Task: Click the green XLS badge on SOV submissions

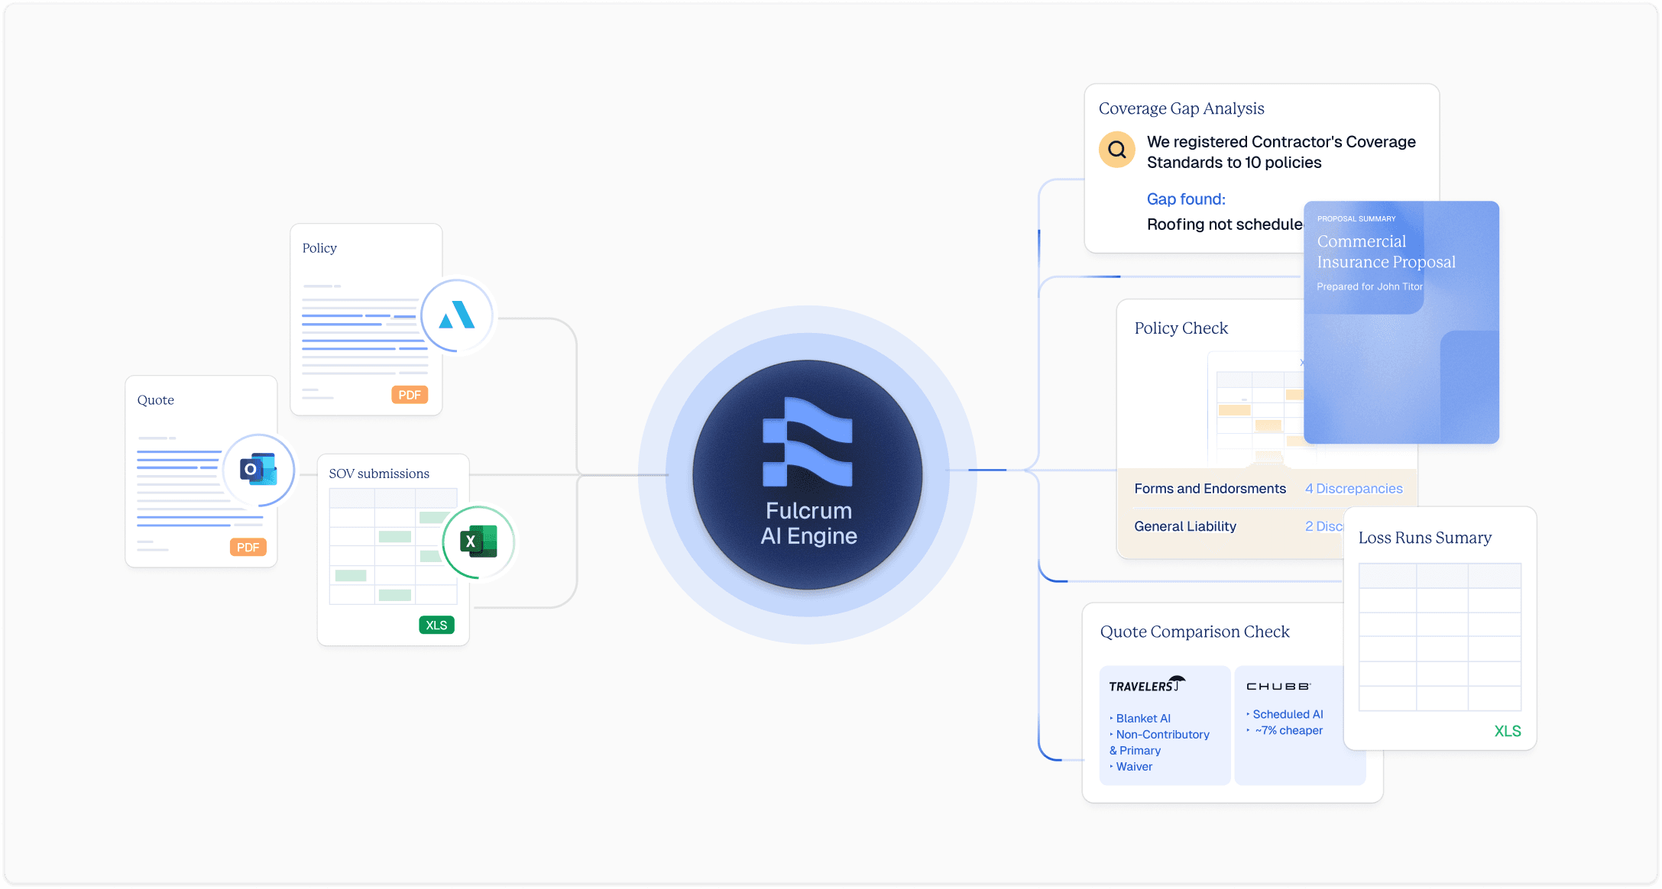Action: (x=436, y=625)
